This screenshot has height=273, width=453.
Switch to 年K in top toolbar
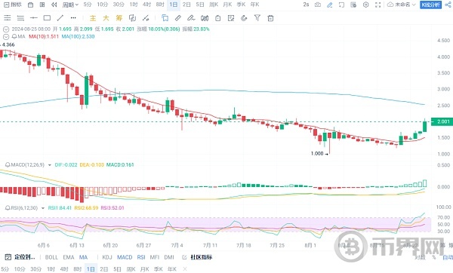(254, 5)
